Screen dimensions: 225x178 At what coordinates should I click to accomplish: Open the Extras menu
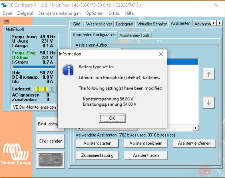coord(114,13)
